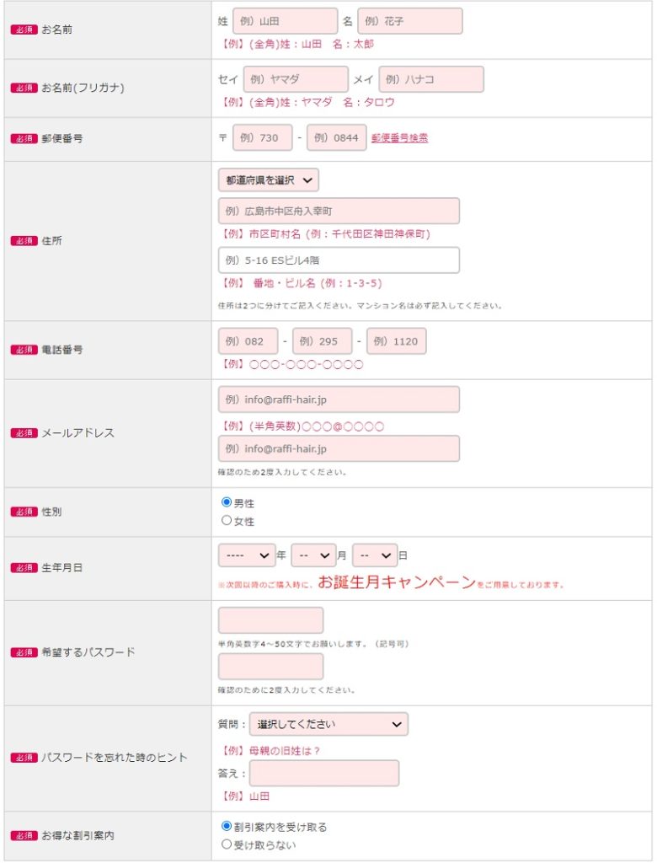The width and height of the screenshot is (657, 863).
Task: Choose 受け取らない discount option
Action: [x=226, y=844]
